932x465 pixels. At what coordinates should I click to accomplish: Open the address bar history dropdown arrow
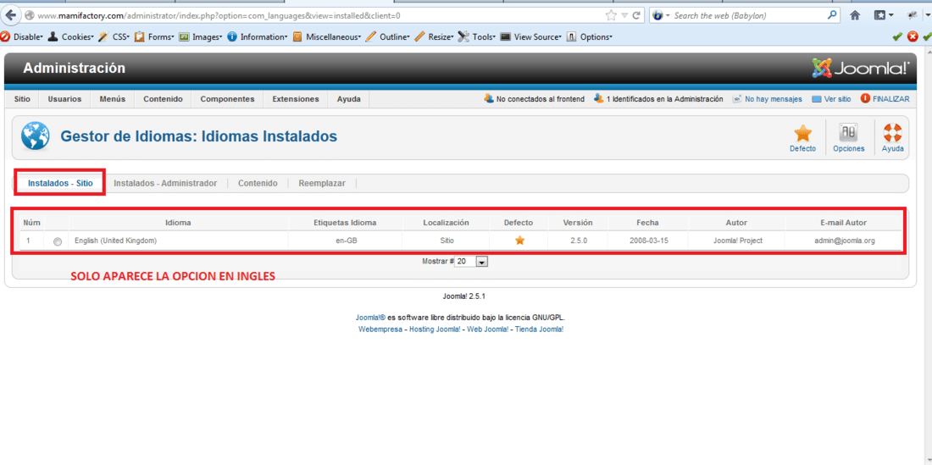[x=624, y=15]
